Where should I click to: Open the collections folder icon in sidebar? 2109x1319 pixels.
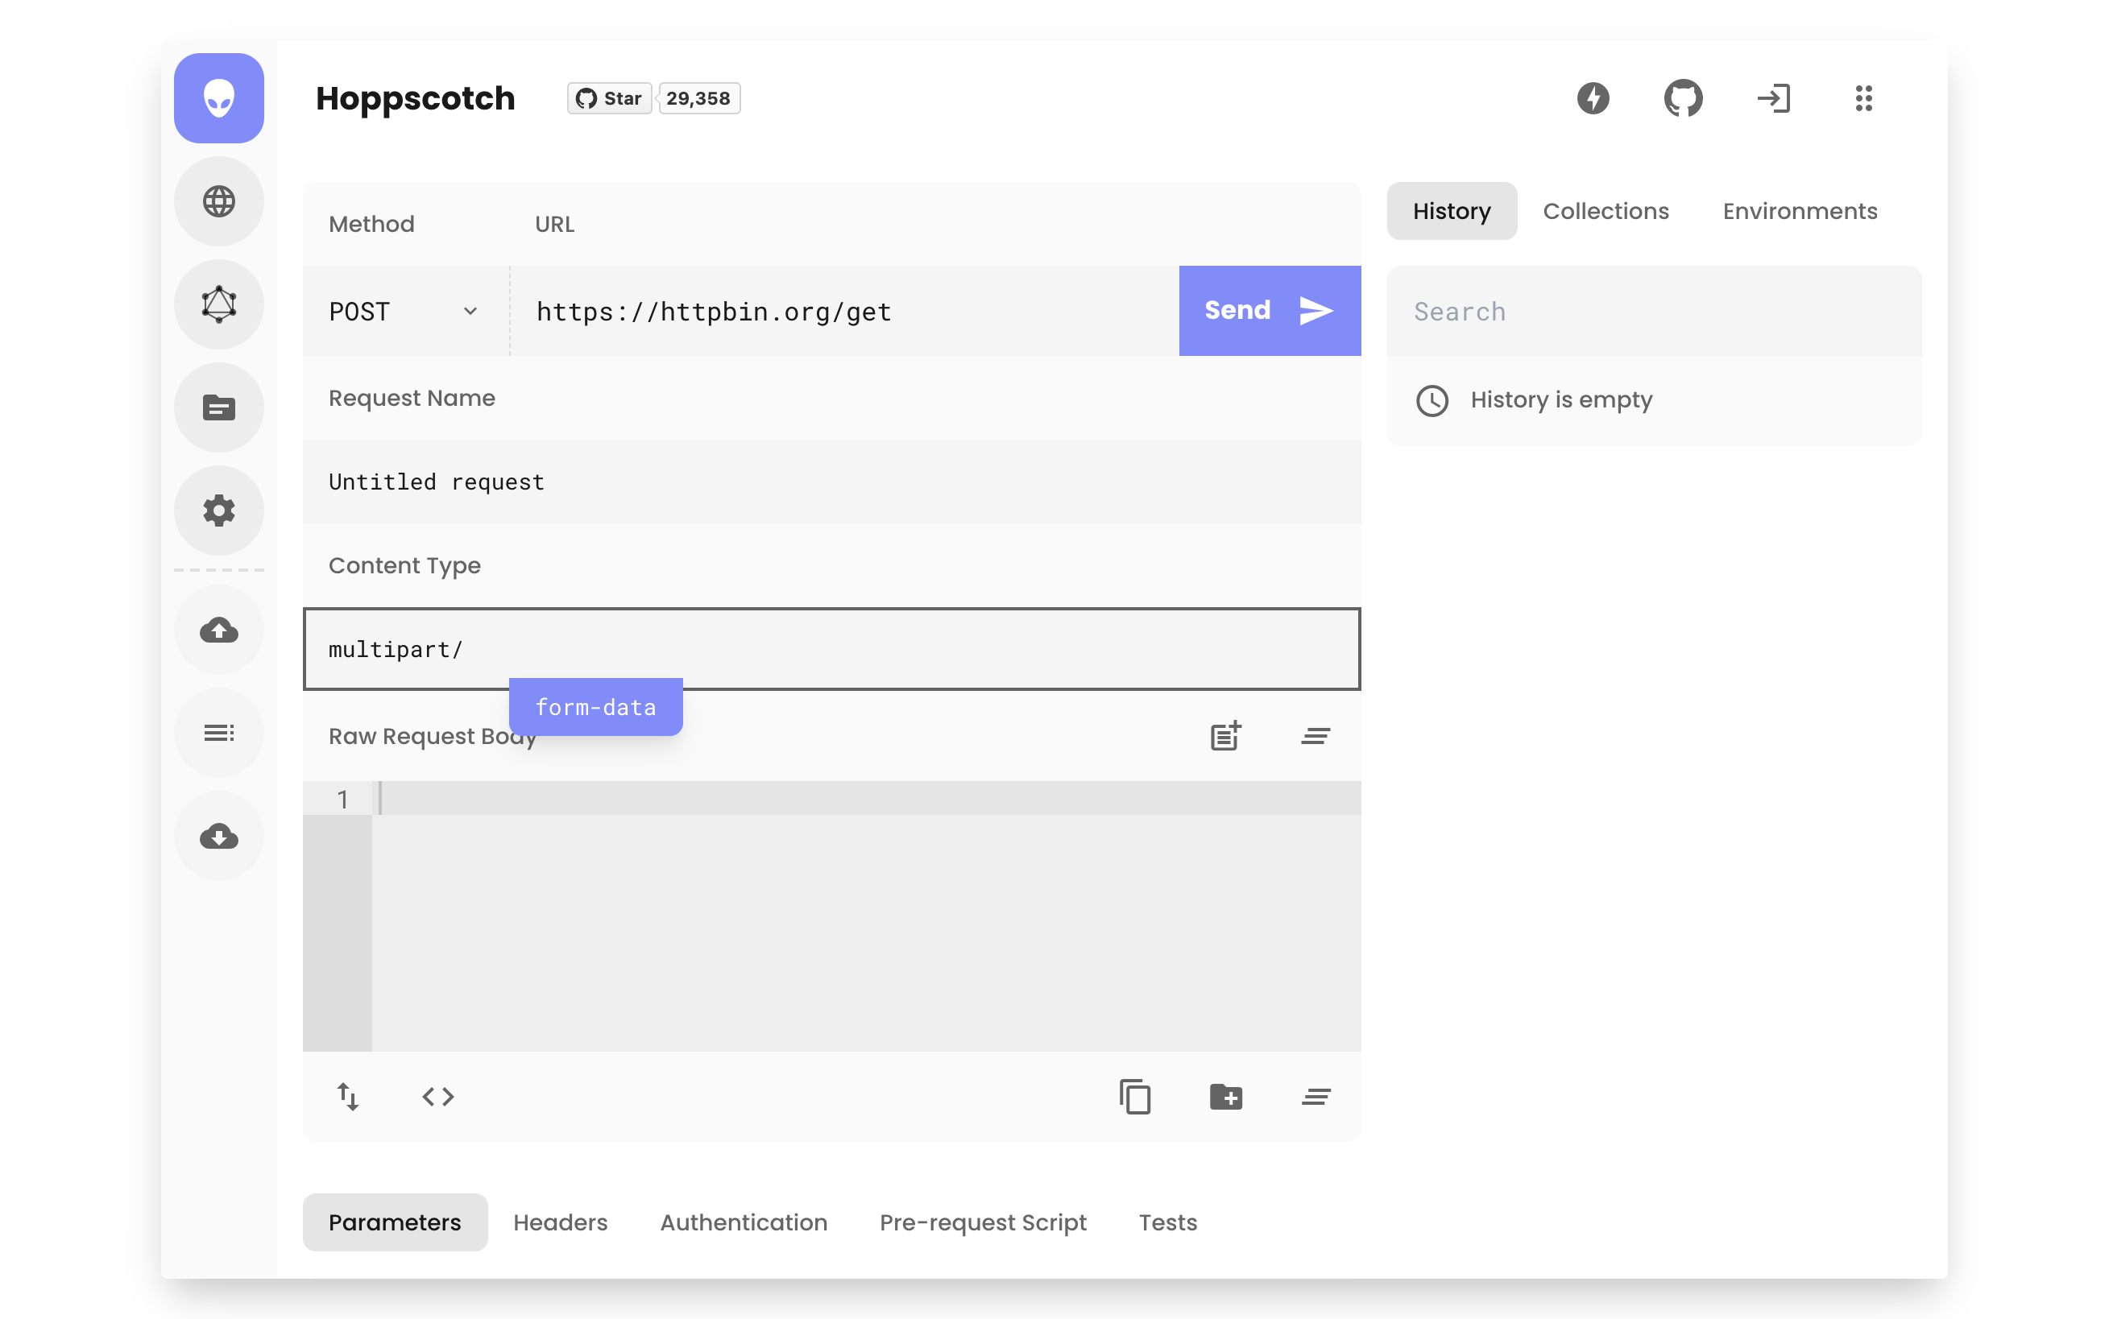[219, 407]
